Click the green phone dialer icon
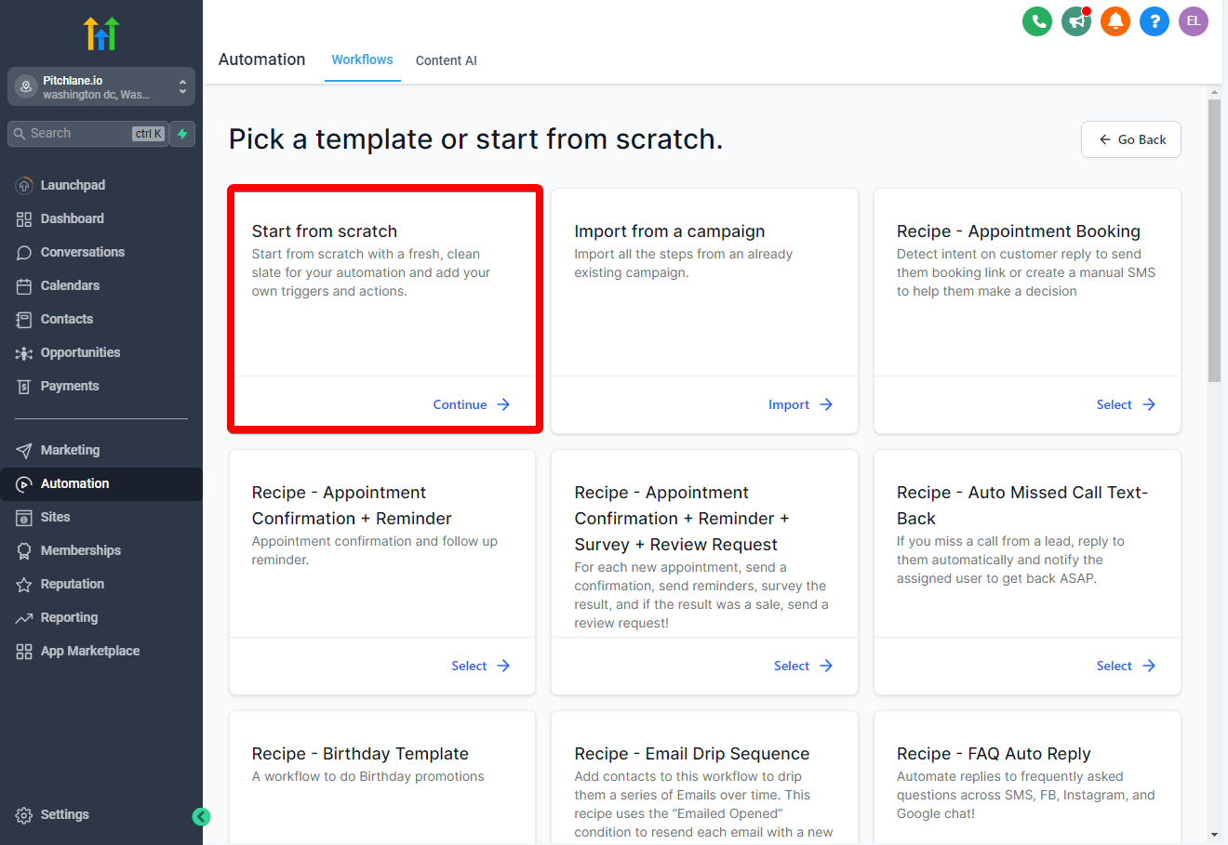The width and height of the screenshot is (1228, 845). click(x=1037, y=21)
